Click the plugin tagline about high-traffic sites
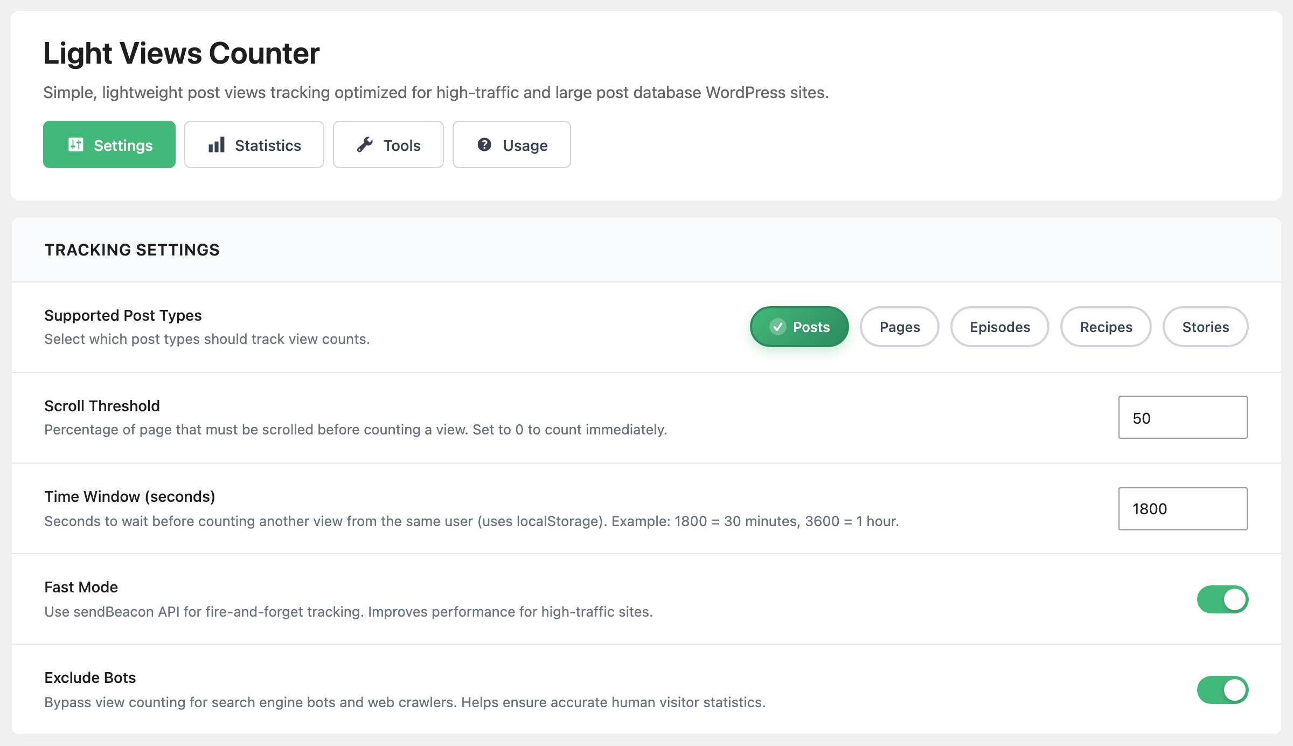This screenshot has width=1293, height=746. (x=436, y=93)
